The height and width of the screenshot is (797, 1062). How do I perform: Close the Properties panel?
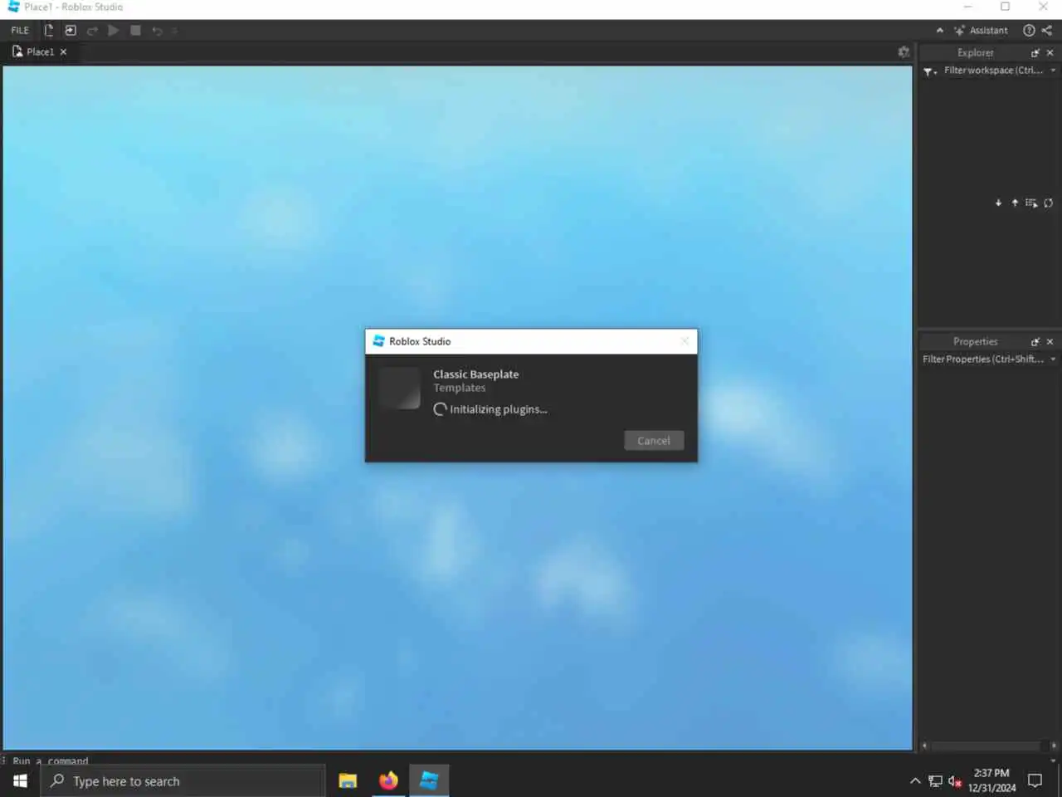1050,341
